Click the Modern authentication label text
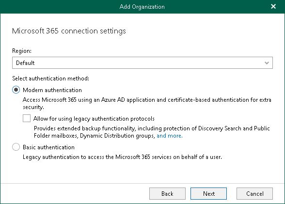285x204 pixels. 52,90
